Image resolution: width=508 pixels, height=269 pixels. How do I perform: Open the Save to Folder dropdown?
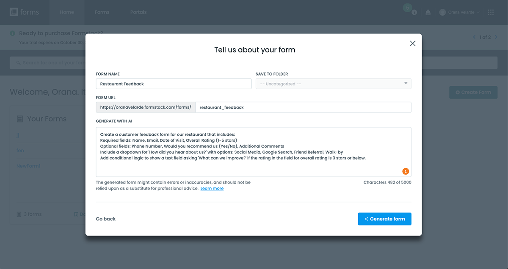[x=333, y=84]
